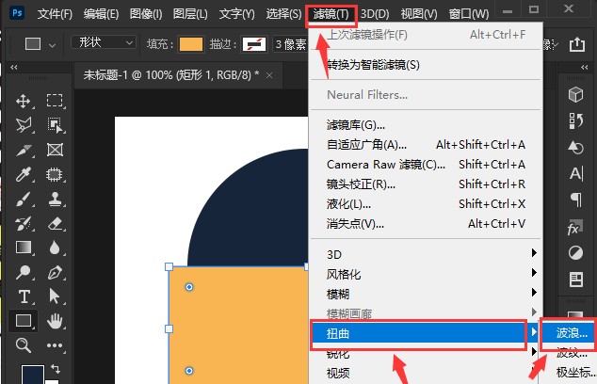Select the Eyedropper tool
This screenshot has width=597, height=384.
point(24,174)
